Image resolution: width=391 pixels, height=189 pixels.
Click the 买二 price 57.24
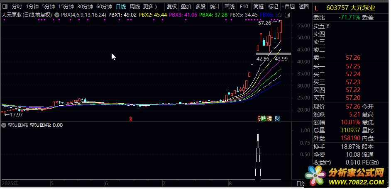click(353, 74)
